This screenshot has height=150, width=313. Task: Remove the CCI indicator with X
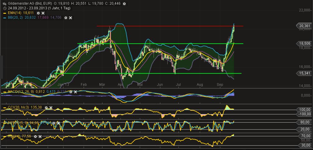point(51,107)
